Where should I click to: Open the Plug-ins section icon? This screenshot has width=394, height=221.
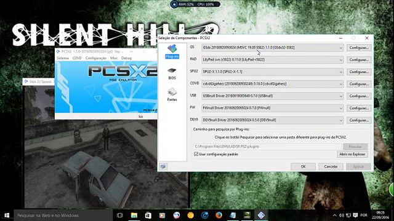tap(172, 52)
